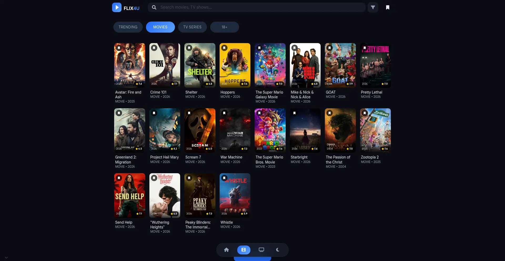The height and width of the screenshot is (261, 505).
Task: Bookmark icon on War Machine poster
Action: point(224,113)
